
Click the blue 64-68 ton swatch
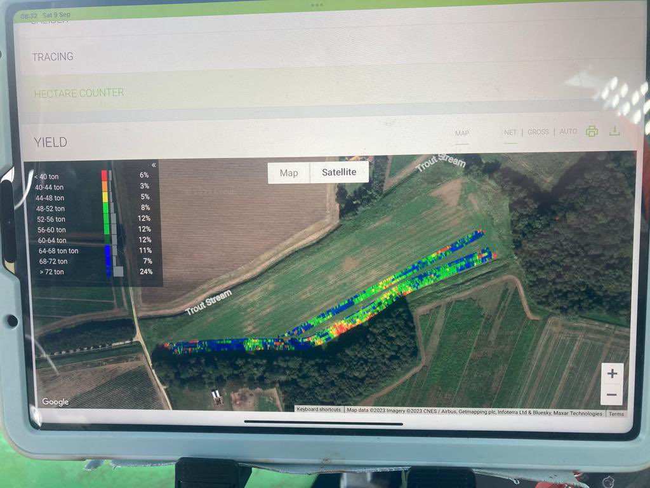tap(108, 250)
